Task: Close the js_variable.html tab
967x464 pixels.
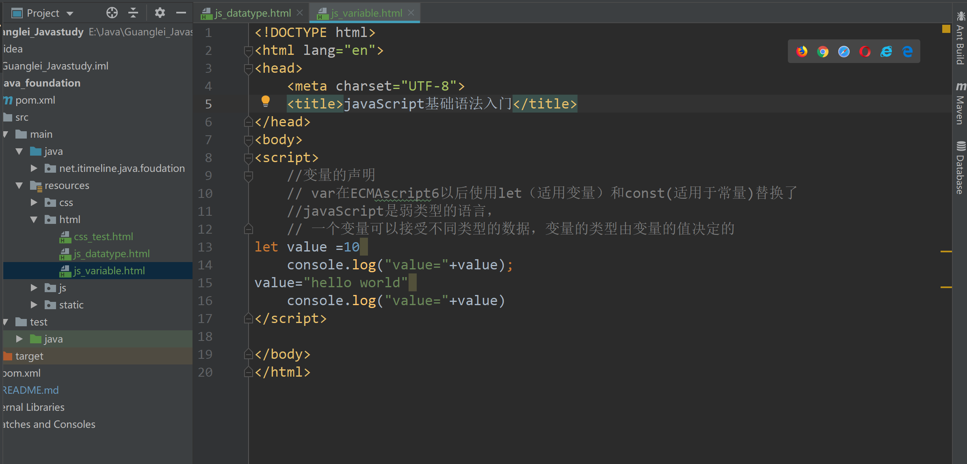Action: coord(411,13)
